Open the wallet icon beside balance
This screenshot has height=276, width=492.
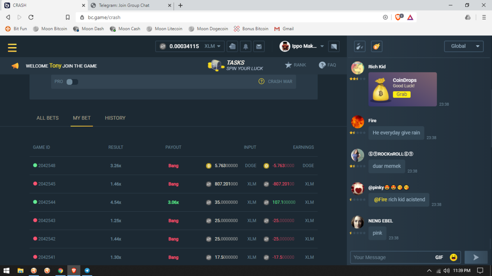(x=232, y=47)
